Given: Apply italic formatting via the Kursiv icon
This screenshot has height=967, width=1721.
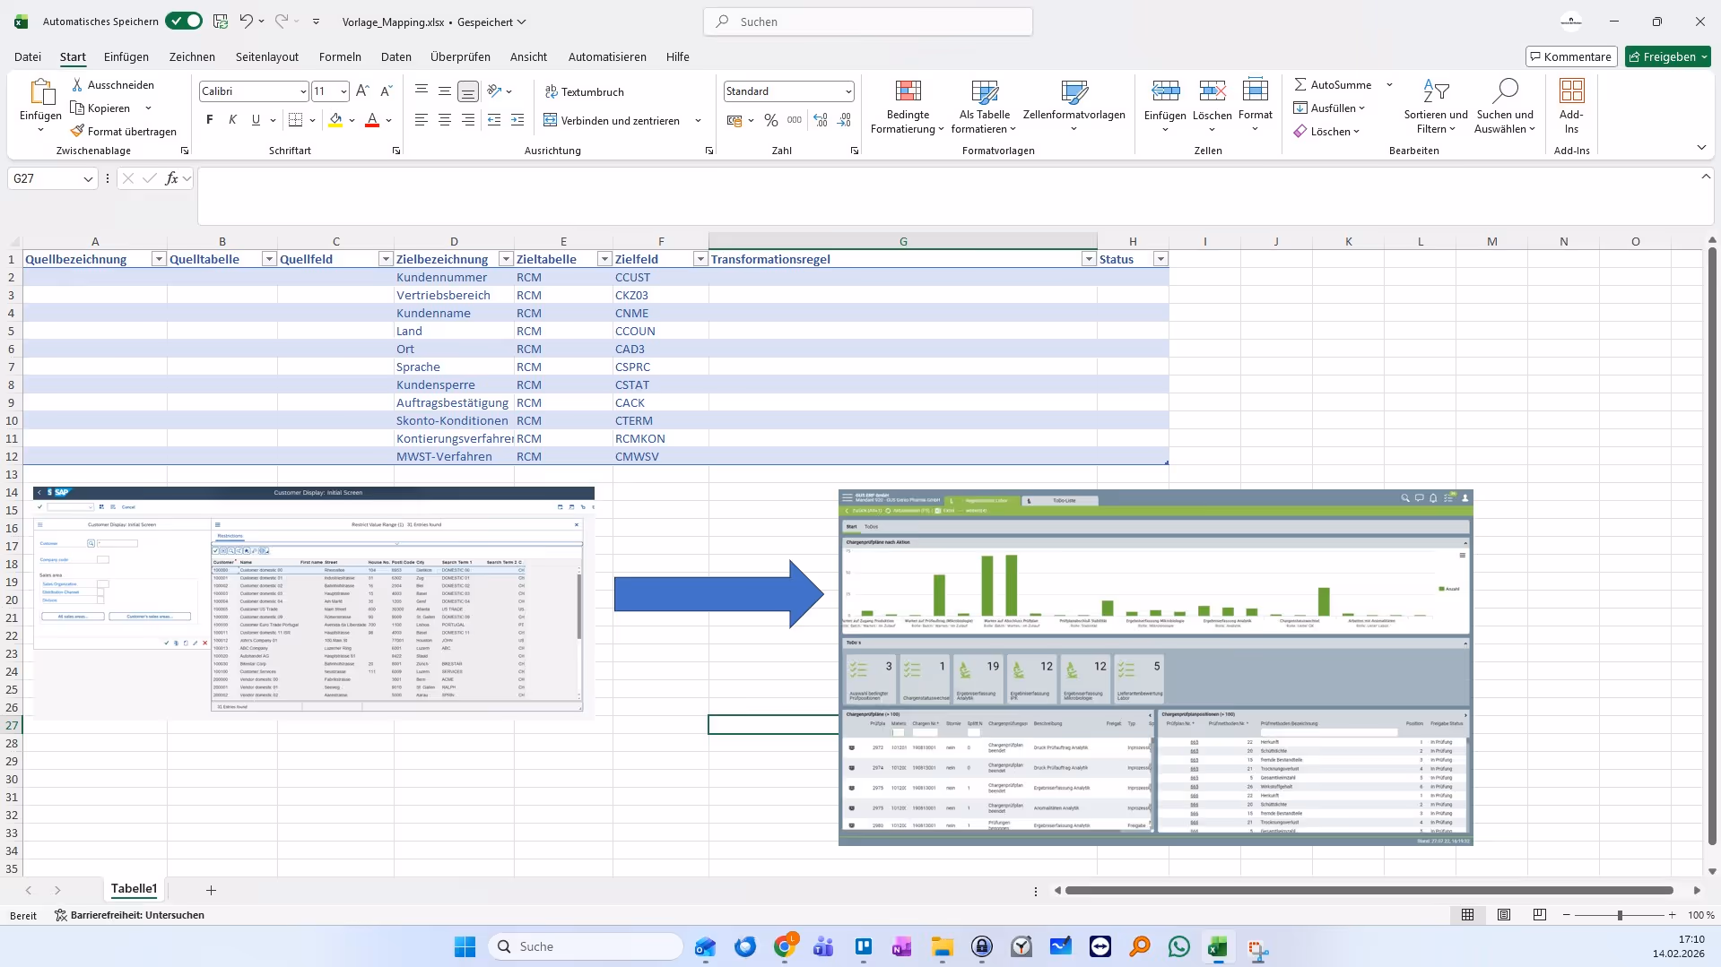Looking at the screenshot, I should pyautogui.click(x=232, y=119).
